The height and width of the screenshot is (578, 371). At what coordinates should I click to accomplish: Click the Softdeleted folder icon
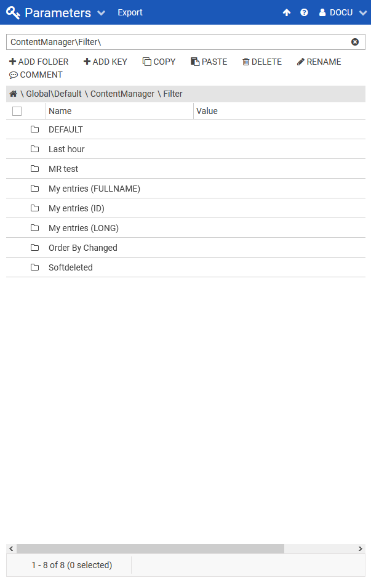[35, 267]
